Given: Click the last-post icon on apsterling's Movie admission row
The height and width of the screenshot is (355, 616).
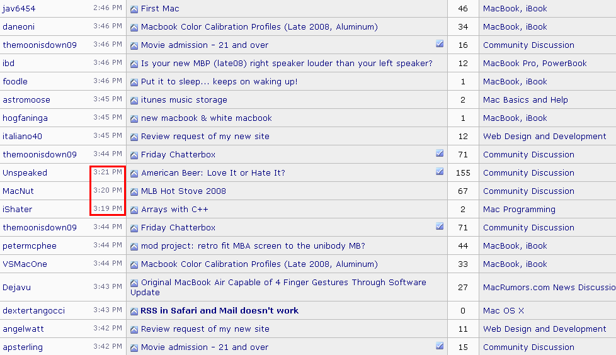Looking at the screenshot, I should 134,348.
